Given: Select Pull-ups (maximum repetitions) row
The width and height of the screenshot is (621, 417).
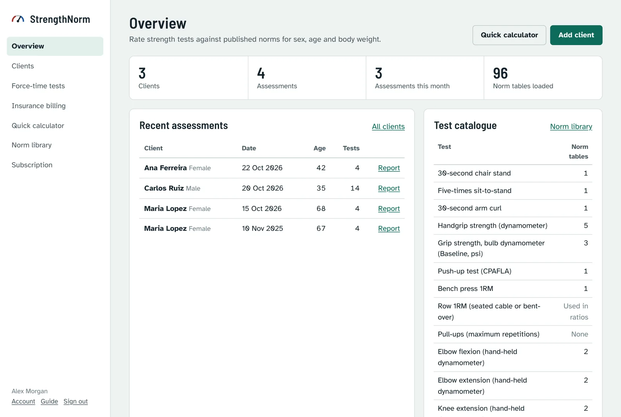Looking at the screenshot, I should [513, 334].
